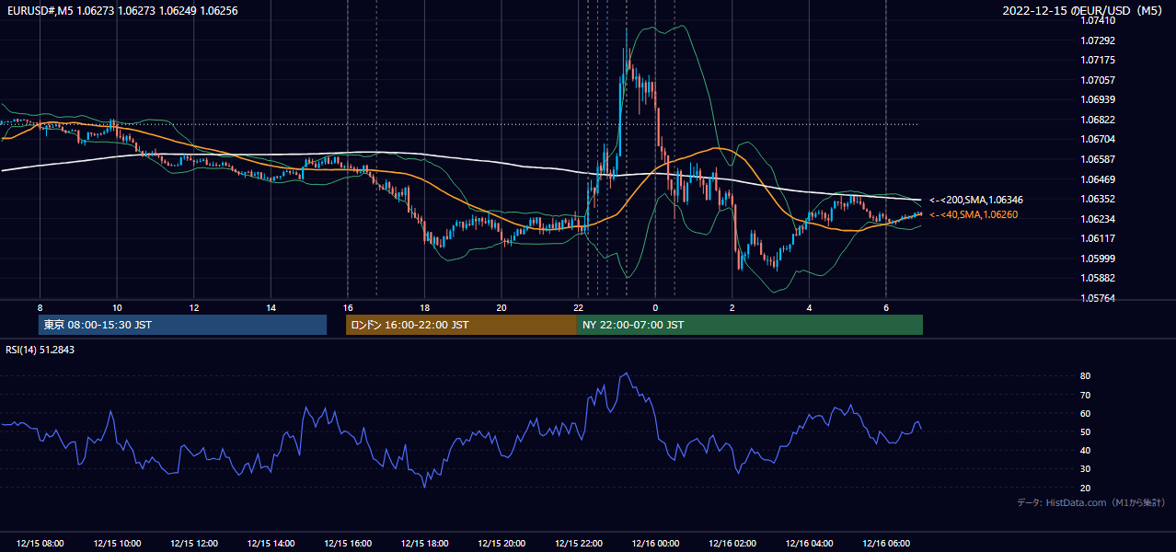Select the NY 22:00-07:00 JST session bar
The image size is (1176, 552).
(750, 325)
